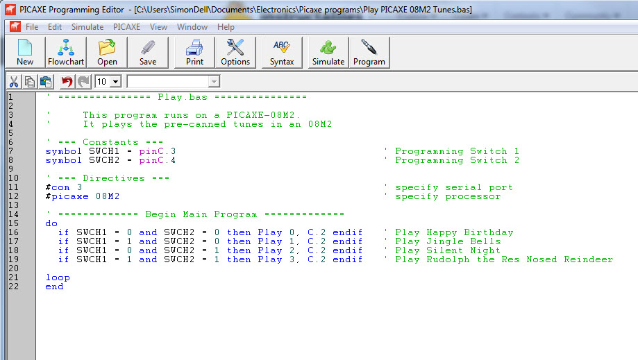Open the Window menu
This screenshot has width=638, height=360.
tap(192, 27)
